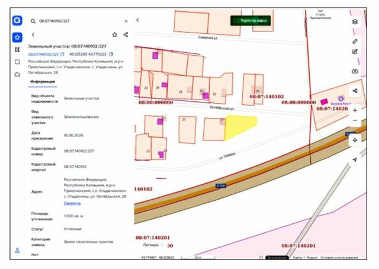Click the Землепользование value

click(81, 117)
